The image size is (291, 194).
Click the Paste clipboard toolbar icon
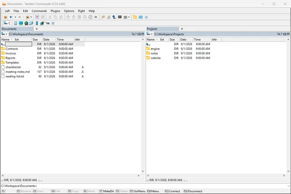[61, 17]
